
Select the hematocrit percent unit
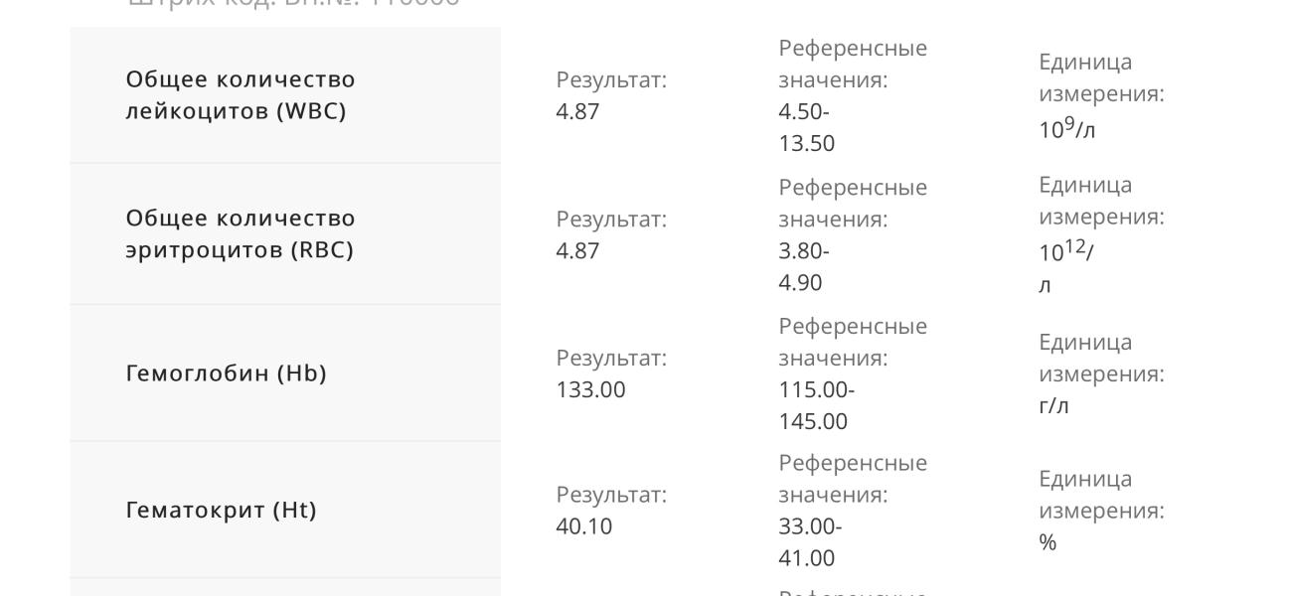coord(1048,542)
